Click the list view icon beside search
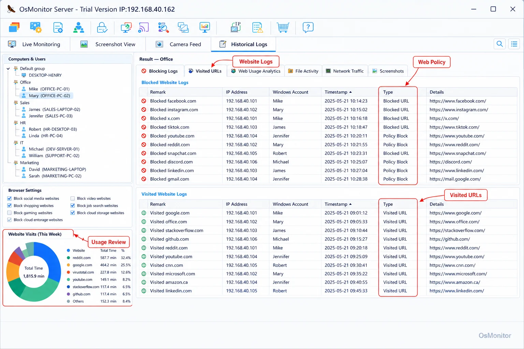The height and width of the screenshot is (349, 524). [x=514, y=44]
